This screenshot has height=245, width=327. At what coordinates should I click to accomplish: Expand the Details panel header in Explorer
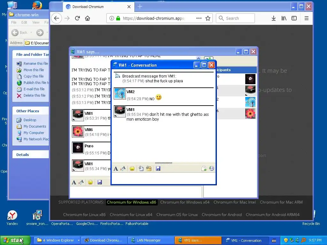pos(31,155)
